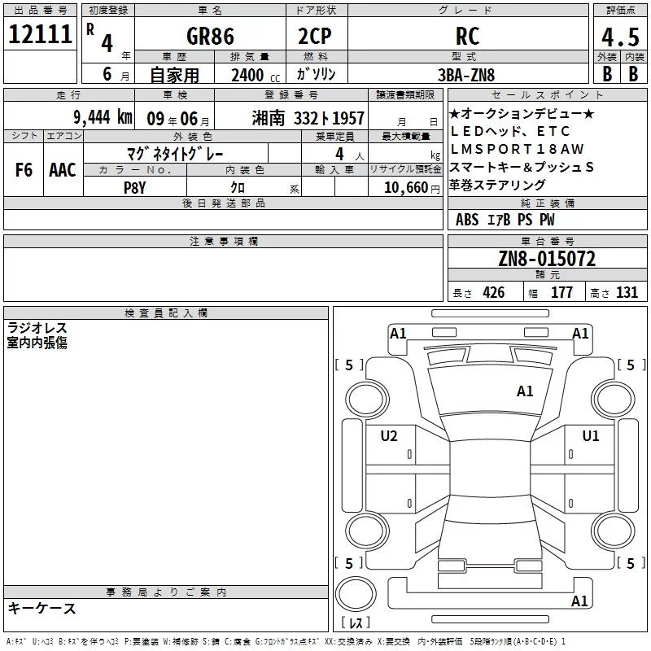Click the office notice キーケース

click(42, 608)
